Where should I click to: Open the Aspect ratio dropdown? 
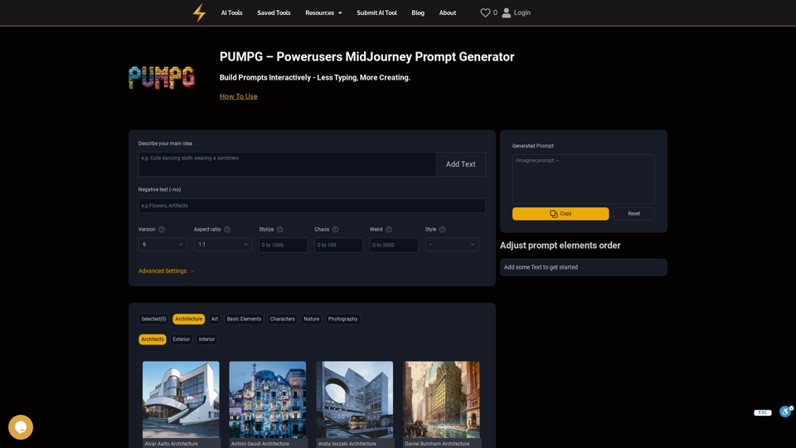(x=223, y=244)
